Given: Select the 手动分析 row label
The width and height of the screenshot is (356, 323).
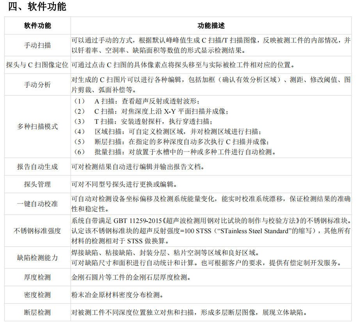Looking at the screenshot, I should (37, 85).
